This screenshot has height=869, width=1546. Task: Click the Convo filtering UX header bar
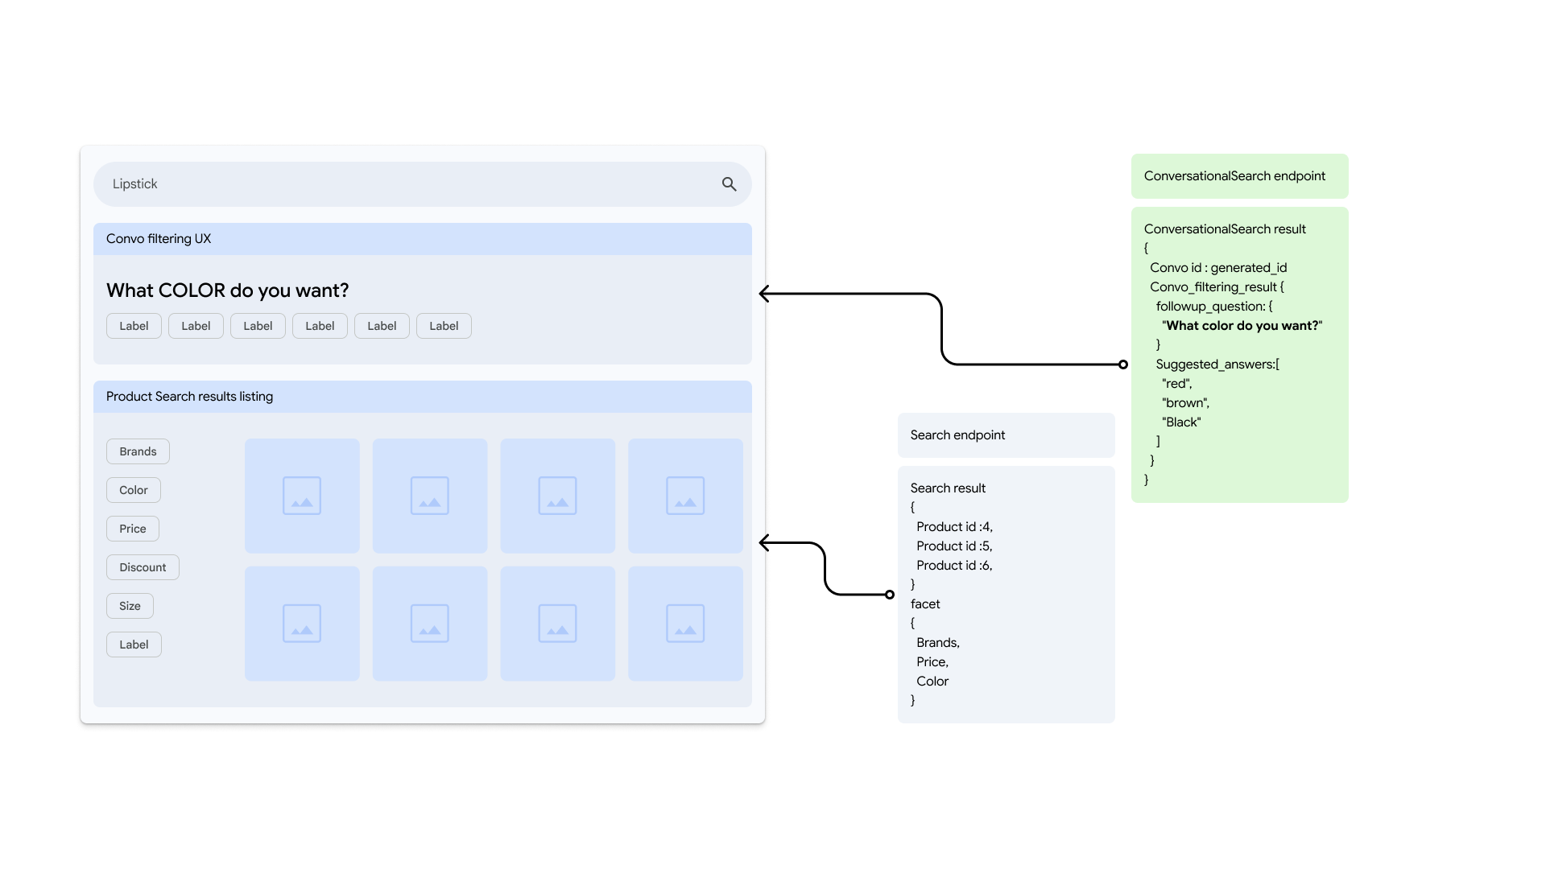[x=422, y=239]
